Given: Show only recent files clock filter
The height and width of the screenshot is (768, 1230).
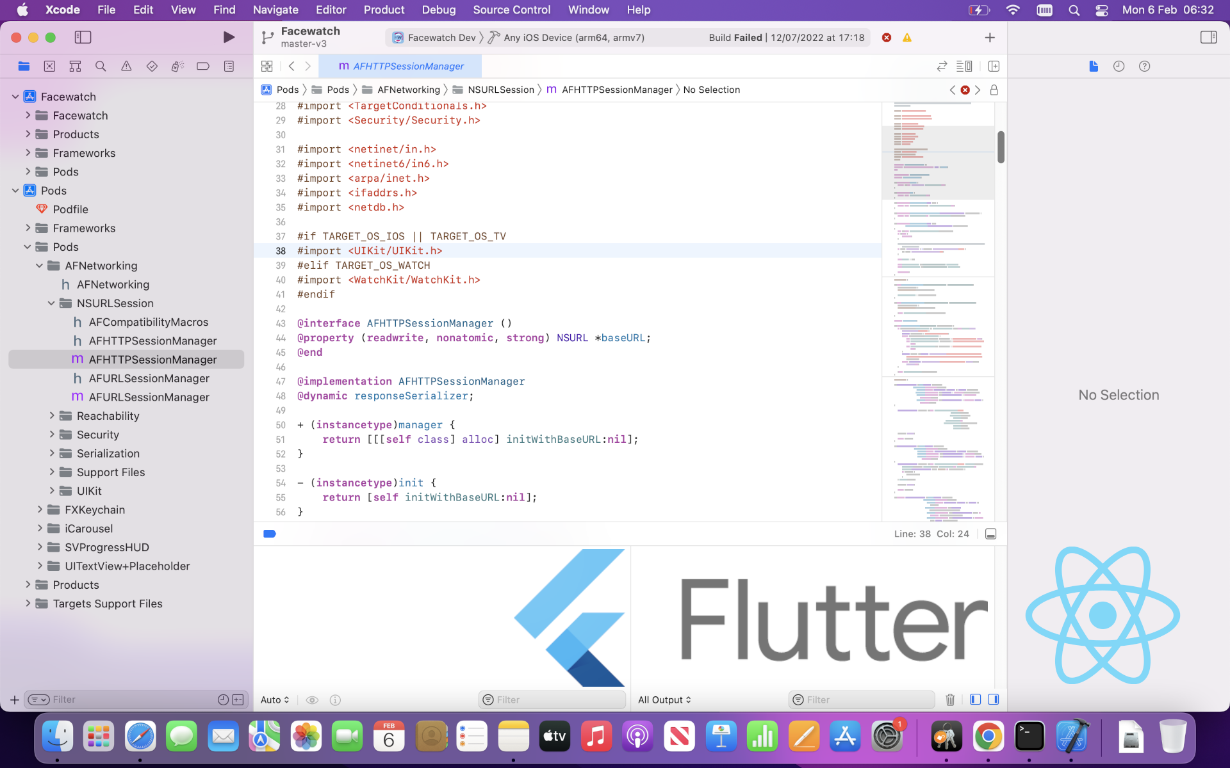Looking at the screenshot, I should click(223, 700).
